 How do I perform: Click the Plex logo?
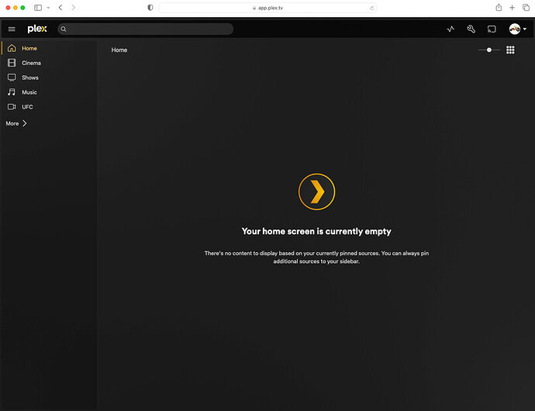pos(37,29)
